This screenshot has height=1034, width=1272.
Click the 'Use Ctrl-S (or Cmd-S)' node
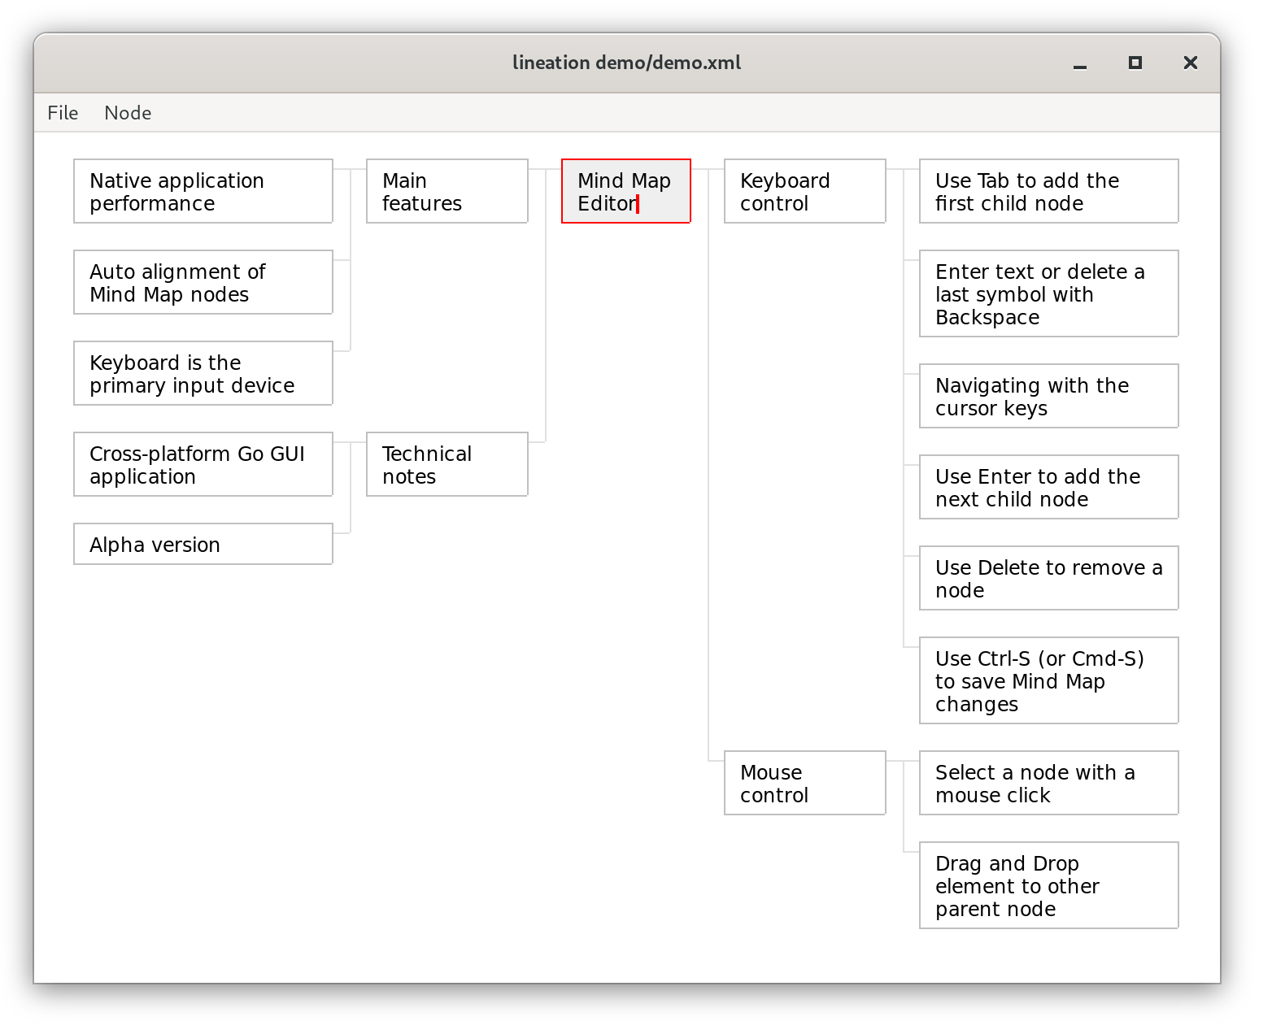1049,680
